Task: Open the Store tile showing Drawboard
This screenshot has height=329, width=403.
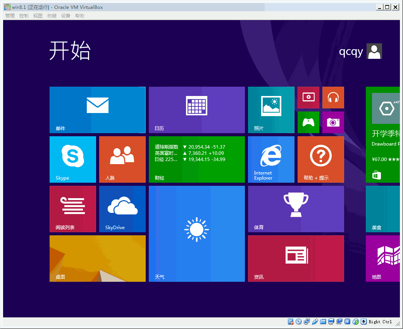Action: pyautogui.click(x=383, y=135)
